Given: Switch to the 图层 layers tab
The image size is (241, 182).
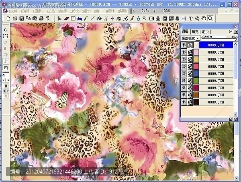Looking at the screenshot, I should pos(185,31).
